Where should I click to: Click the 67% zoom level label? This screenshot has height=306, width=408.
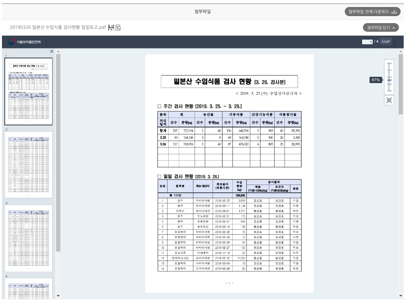375,80
